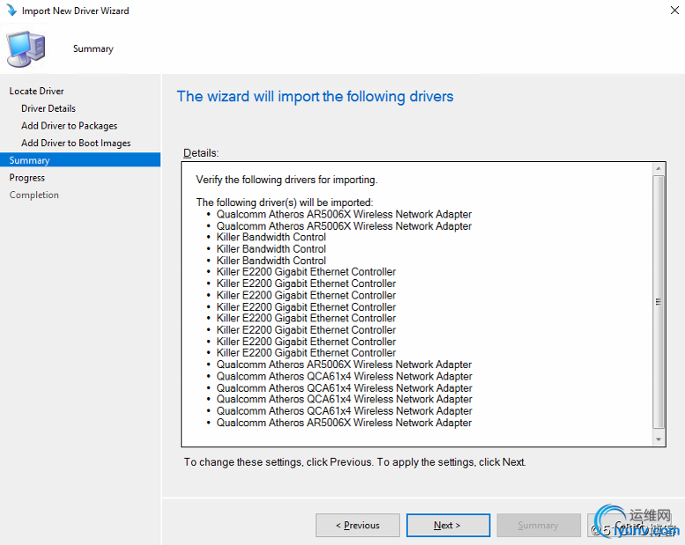Click Next to apply the settings
Viewport: 685px width, 545px height.
tap(448, 525)
